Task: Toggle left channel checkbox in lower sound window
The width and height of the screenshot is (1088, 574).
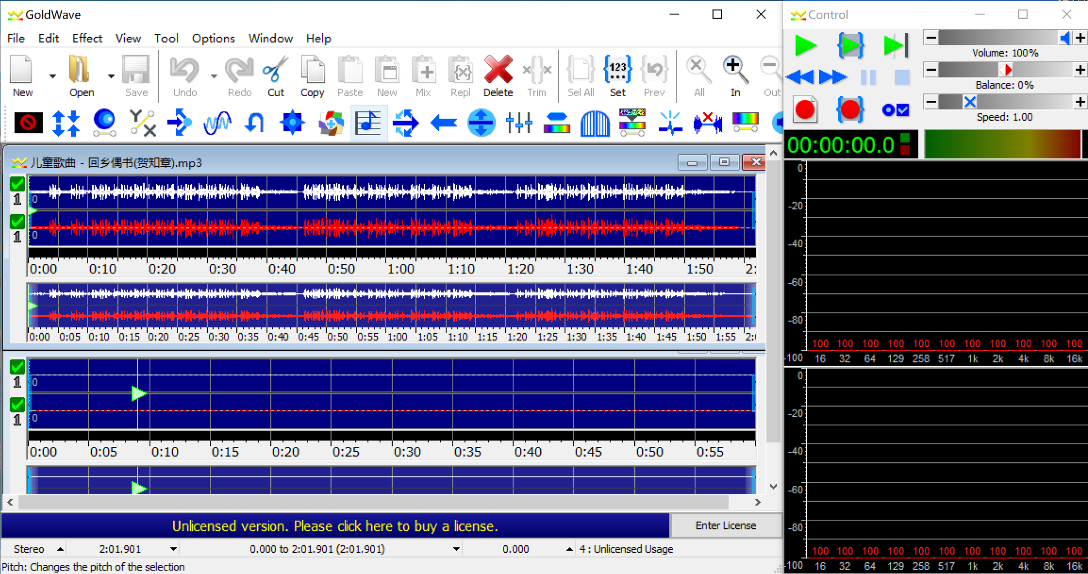Action: pyautogui.click(x=18, y=367)
